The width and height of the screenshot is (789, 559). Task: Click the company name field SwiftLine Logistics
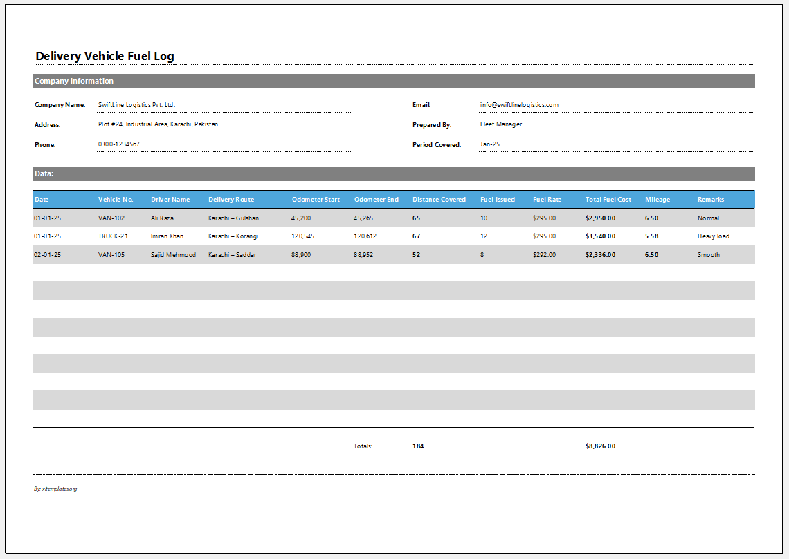(137, 105)
